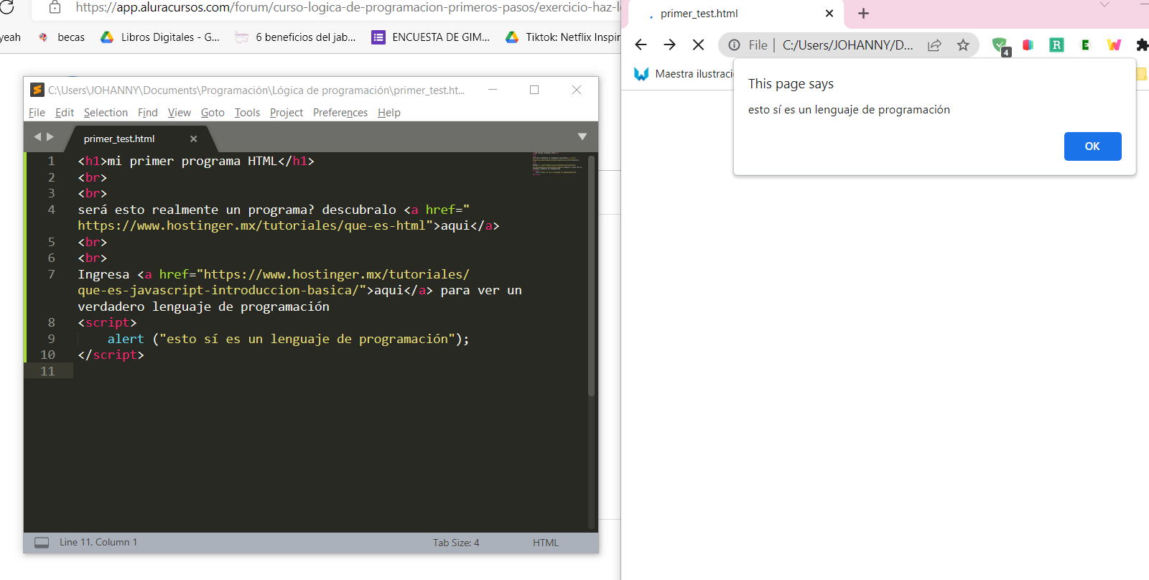This screenshot has height=580, width=1149.
Task: Close the primer_test.html Chrome tab
Action: [829, 14]
